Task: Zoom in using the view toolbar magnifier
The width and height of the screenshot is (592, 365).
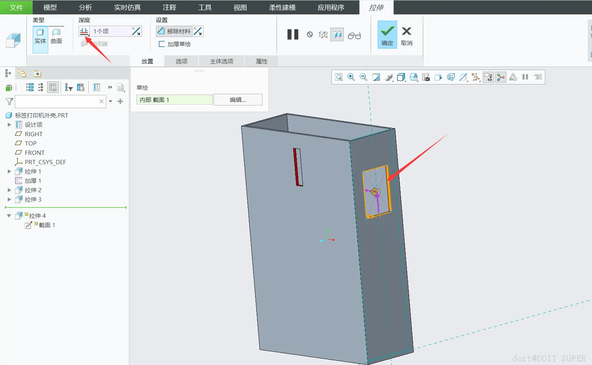Action: coord(351,77)
